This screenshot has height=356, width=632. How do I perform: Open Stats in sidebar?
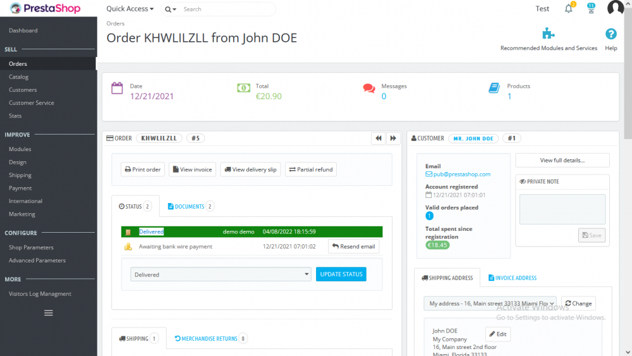click(x=15, y=116)
